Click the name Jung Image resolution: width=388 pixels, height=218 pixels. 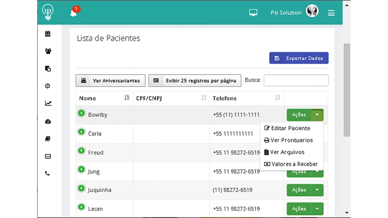click(x=94, y=172)
